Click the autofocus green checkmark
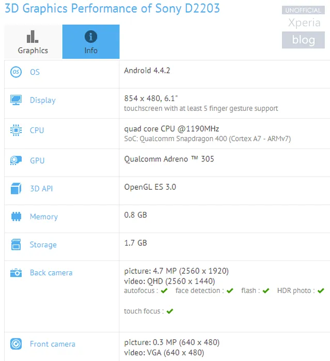This screenshot has height=361, width=330. click(164, 291)
